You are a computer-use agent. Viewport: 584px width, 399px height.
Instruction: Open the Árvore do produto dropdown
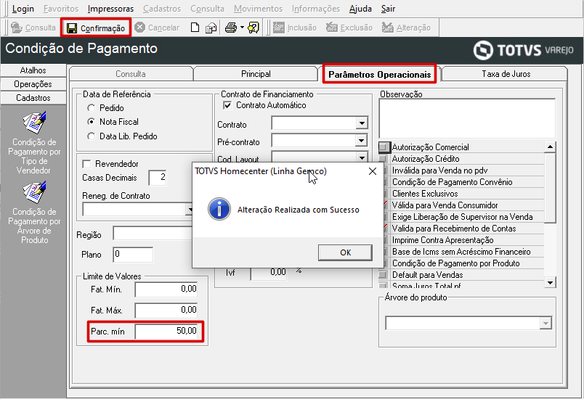(x=546, y=323)
